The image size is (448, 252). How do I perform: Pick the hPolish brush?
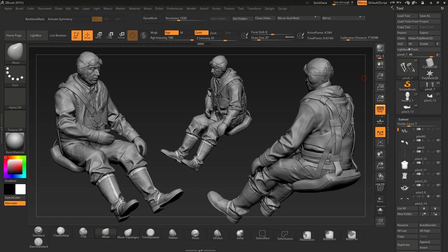tap(218, 233)
